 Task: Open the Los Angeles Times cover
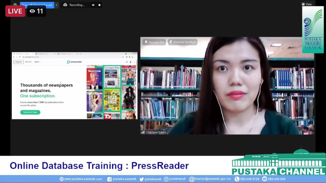(x=112, y=77)
